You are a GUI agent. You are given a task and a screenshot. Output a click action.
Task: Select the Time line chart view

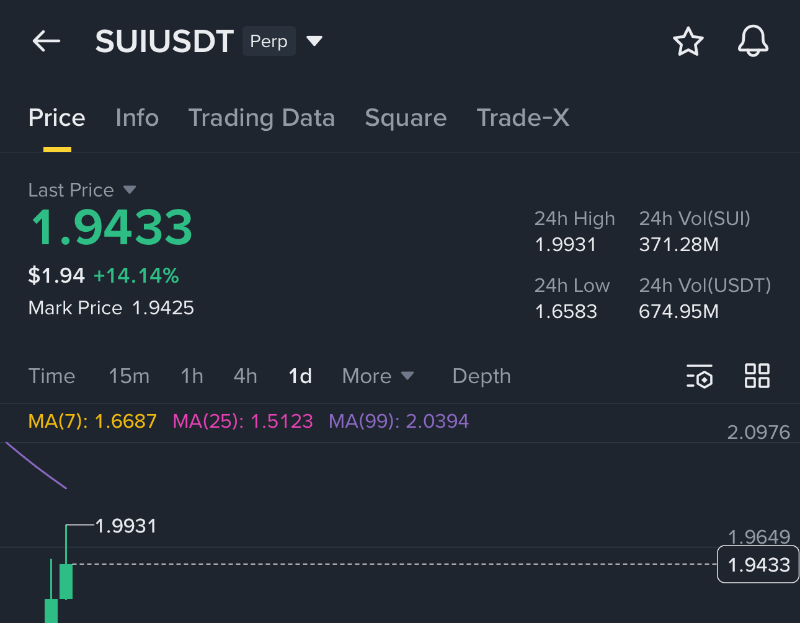[x=51, y=376]
